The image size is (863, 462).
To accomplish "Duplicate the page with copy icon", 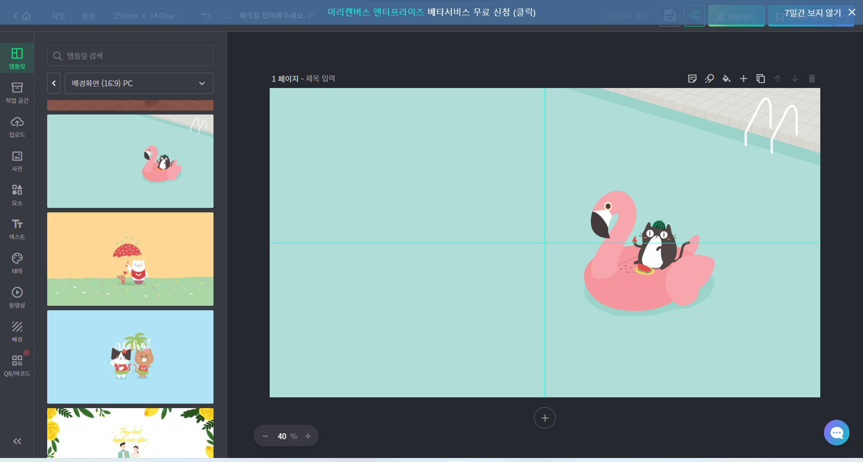I will 761,79.
